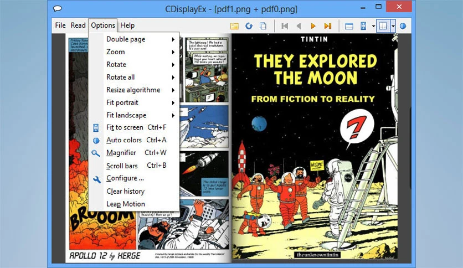Go to the previous page
Screen dimensions: 463x268
[299, 26]
